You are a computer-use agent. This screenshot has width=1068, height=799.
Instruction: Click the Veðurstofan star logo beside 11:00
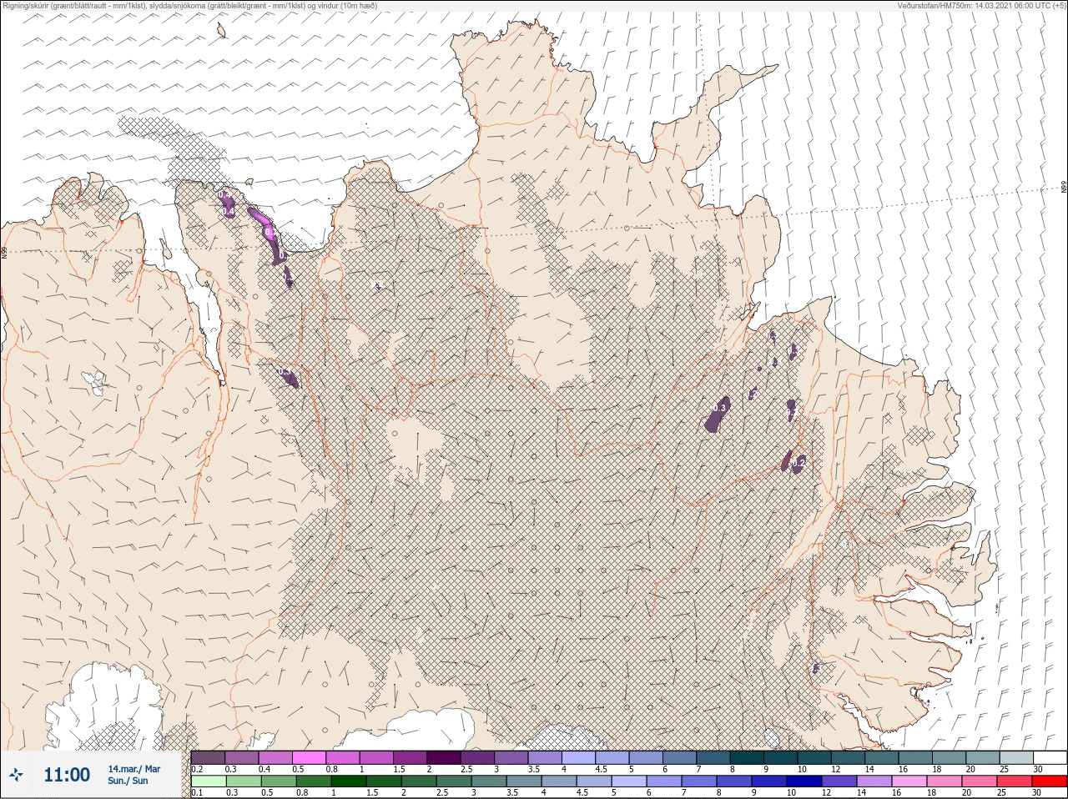click(17, 775)
